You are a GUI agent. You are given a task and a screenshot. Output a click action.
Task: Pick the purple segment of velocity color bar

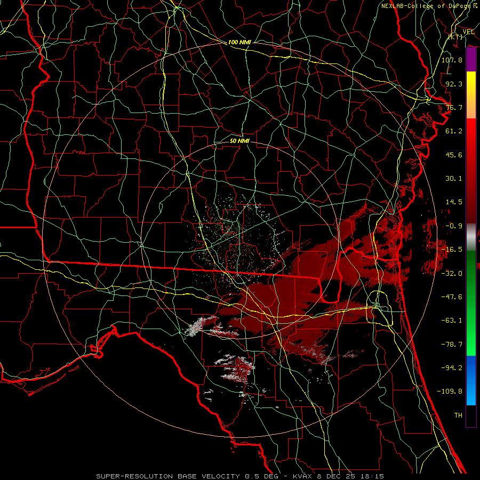[x=471, y=60]
